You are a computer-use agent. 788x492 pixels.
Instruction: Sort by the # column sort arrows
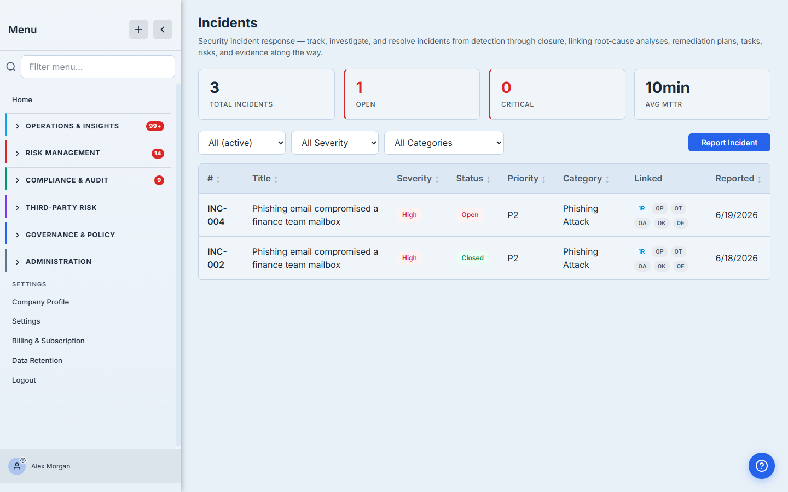218,179
